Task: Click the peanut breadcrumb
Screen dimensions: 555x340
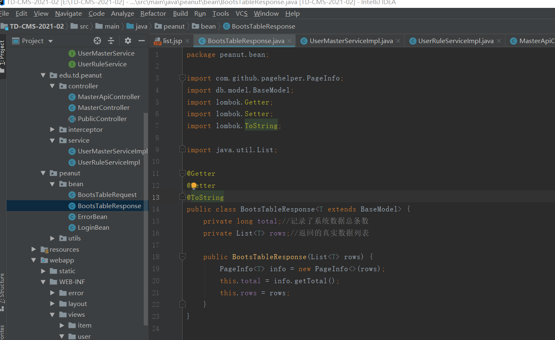Action: pos(169,26)
